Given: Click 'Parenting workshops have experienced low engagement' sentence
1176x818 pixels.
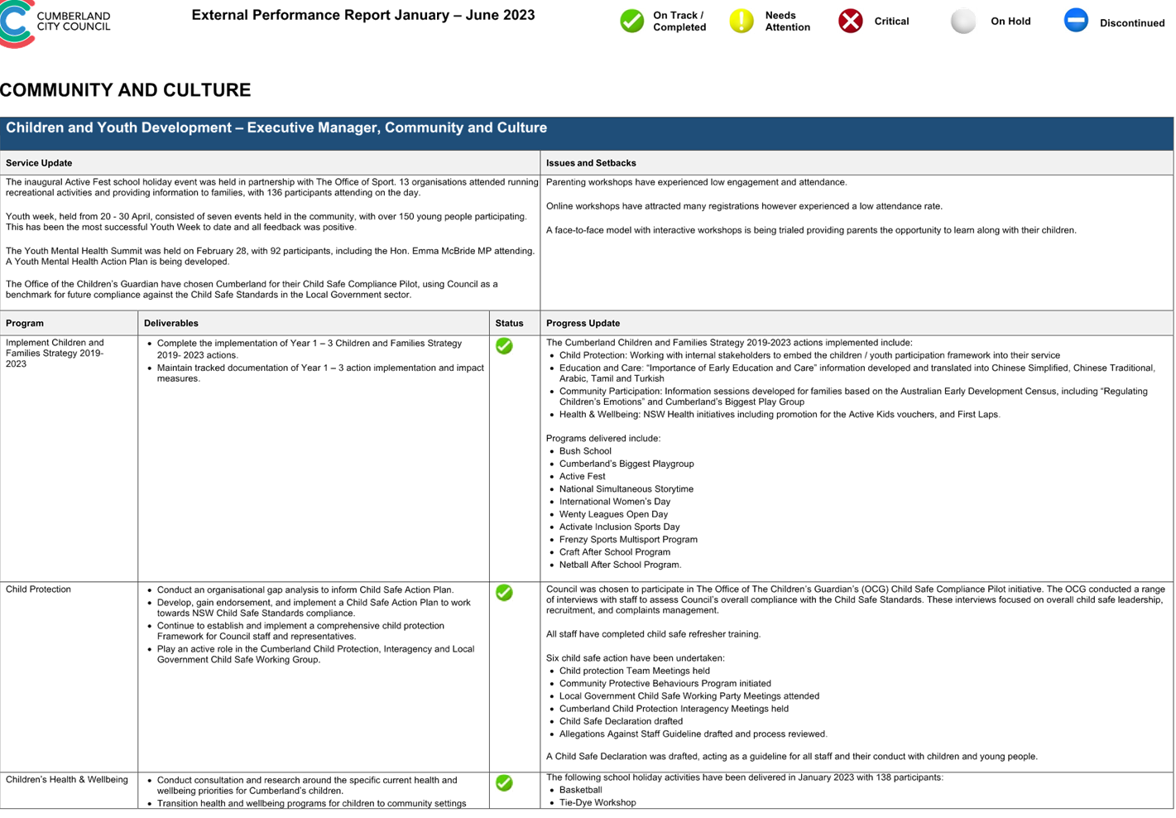Looking at the screenshot, I should point(697,182).
